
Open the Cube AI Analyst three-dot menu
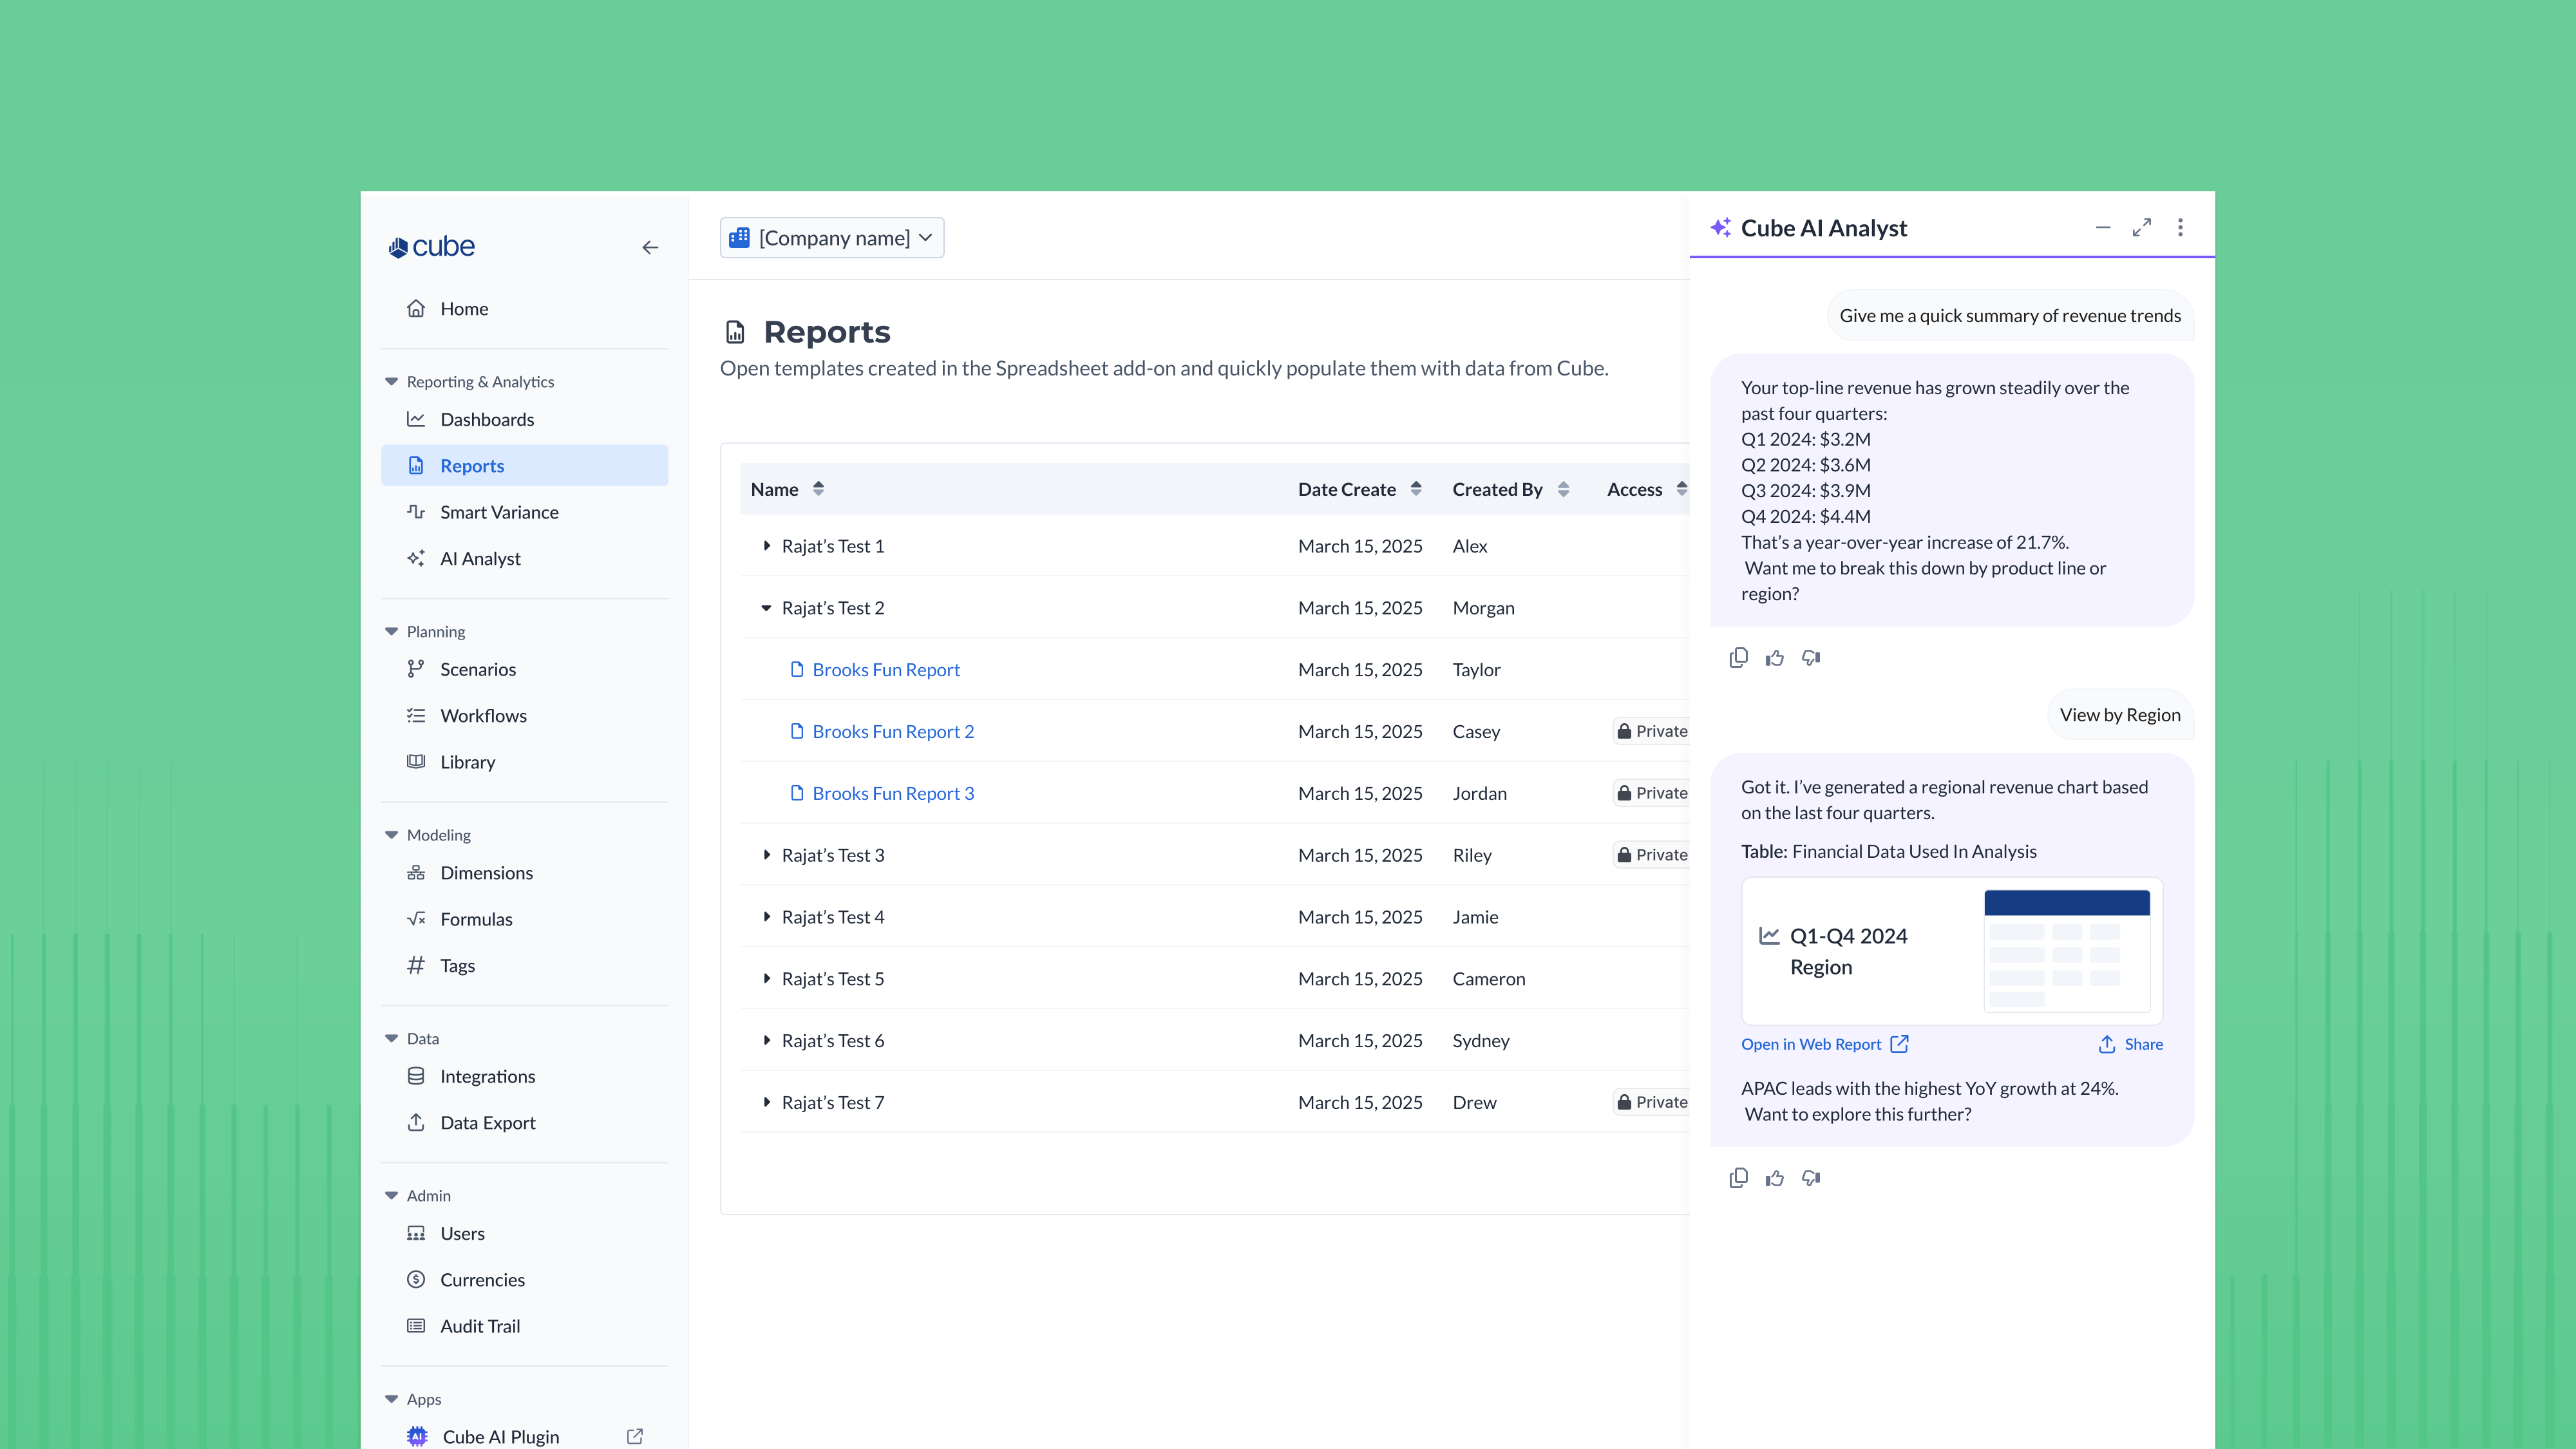tap(2180, 227)
